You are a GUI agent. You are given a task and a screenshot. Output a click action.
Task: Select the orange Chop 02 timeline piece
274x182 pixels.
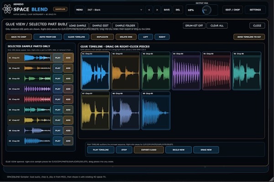126,71
